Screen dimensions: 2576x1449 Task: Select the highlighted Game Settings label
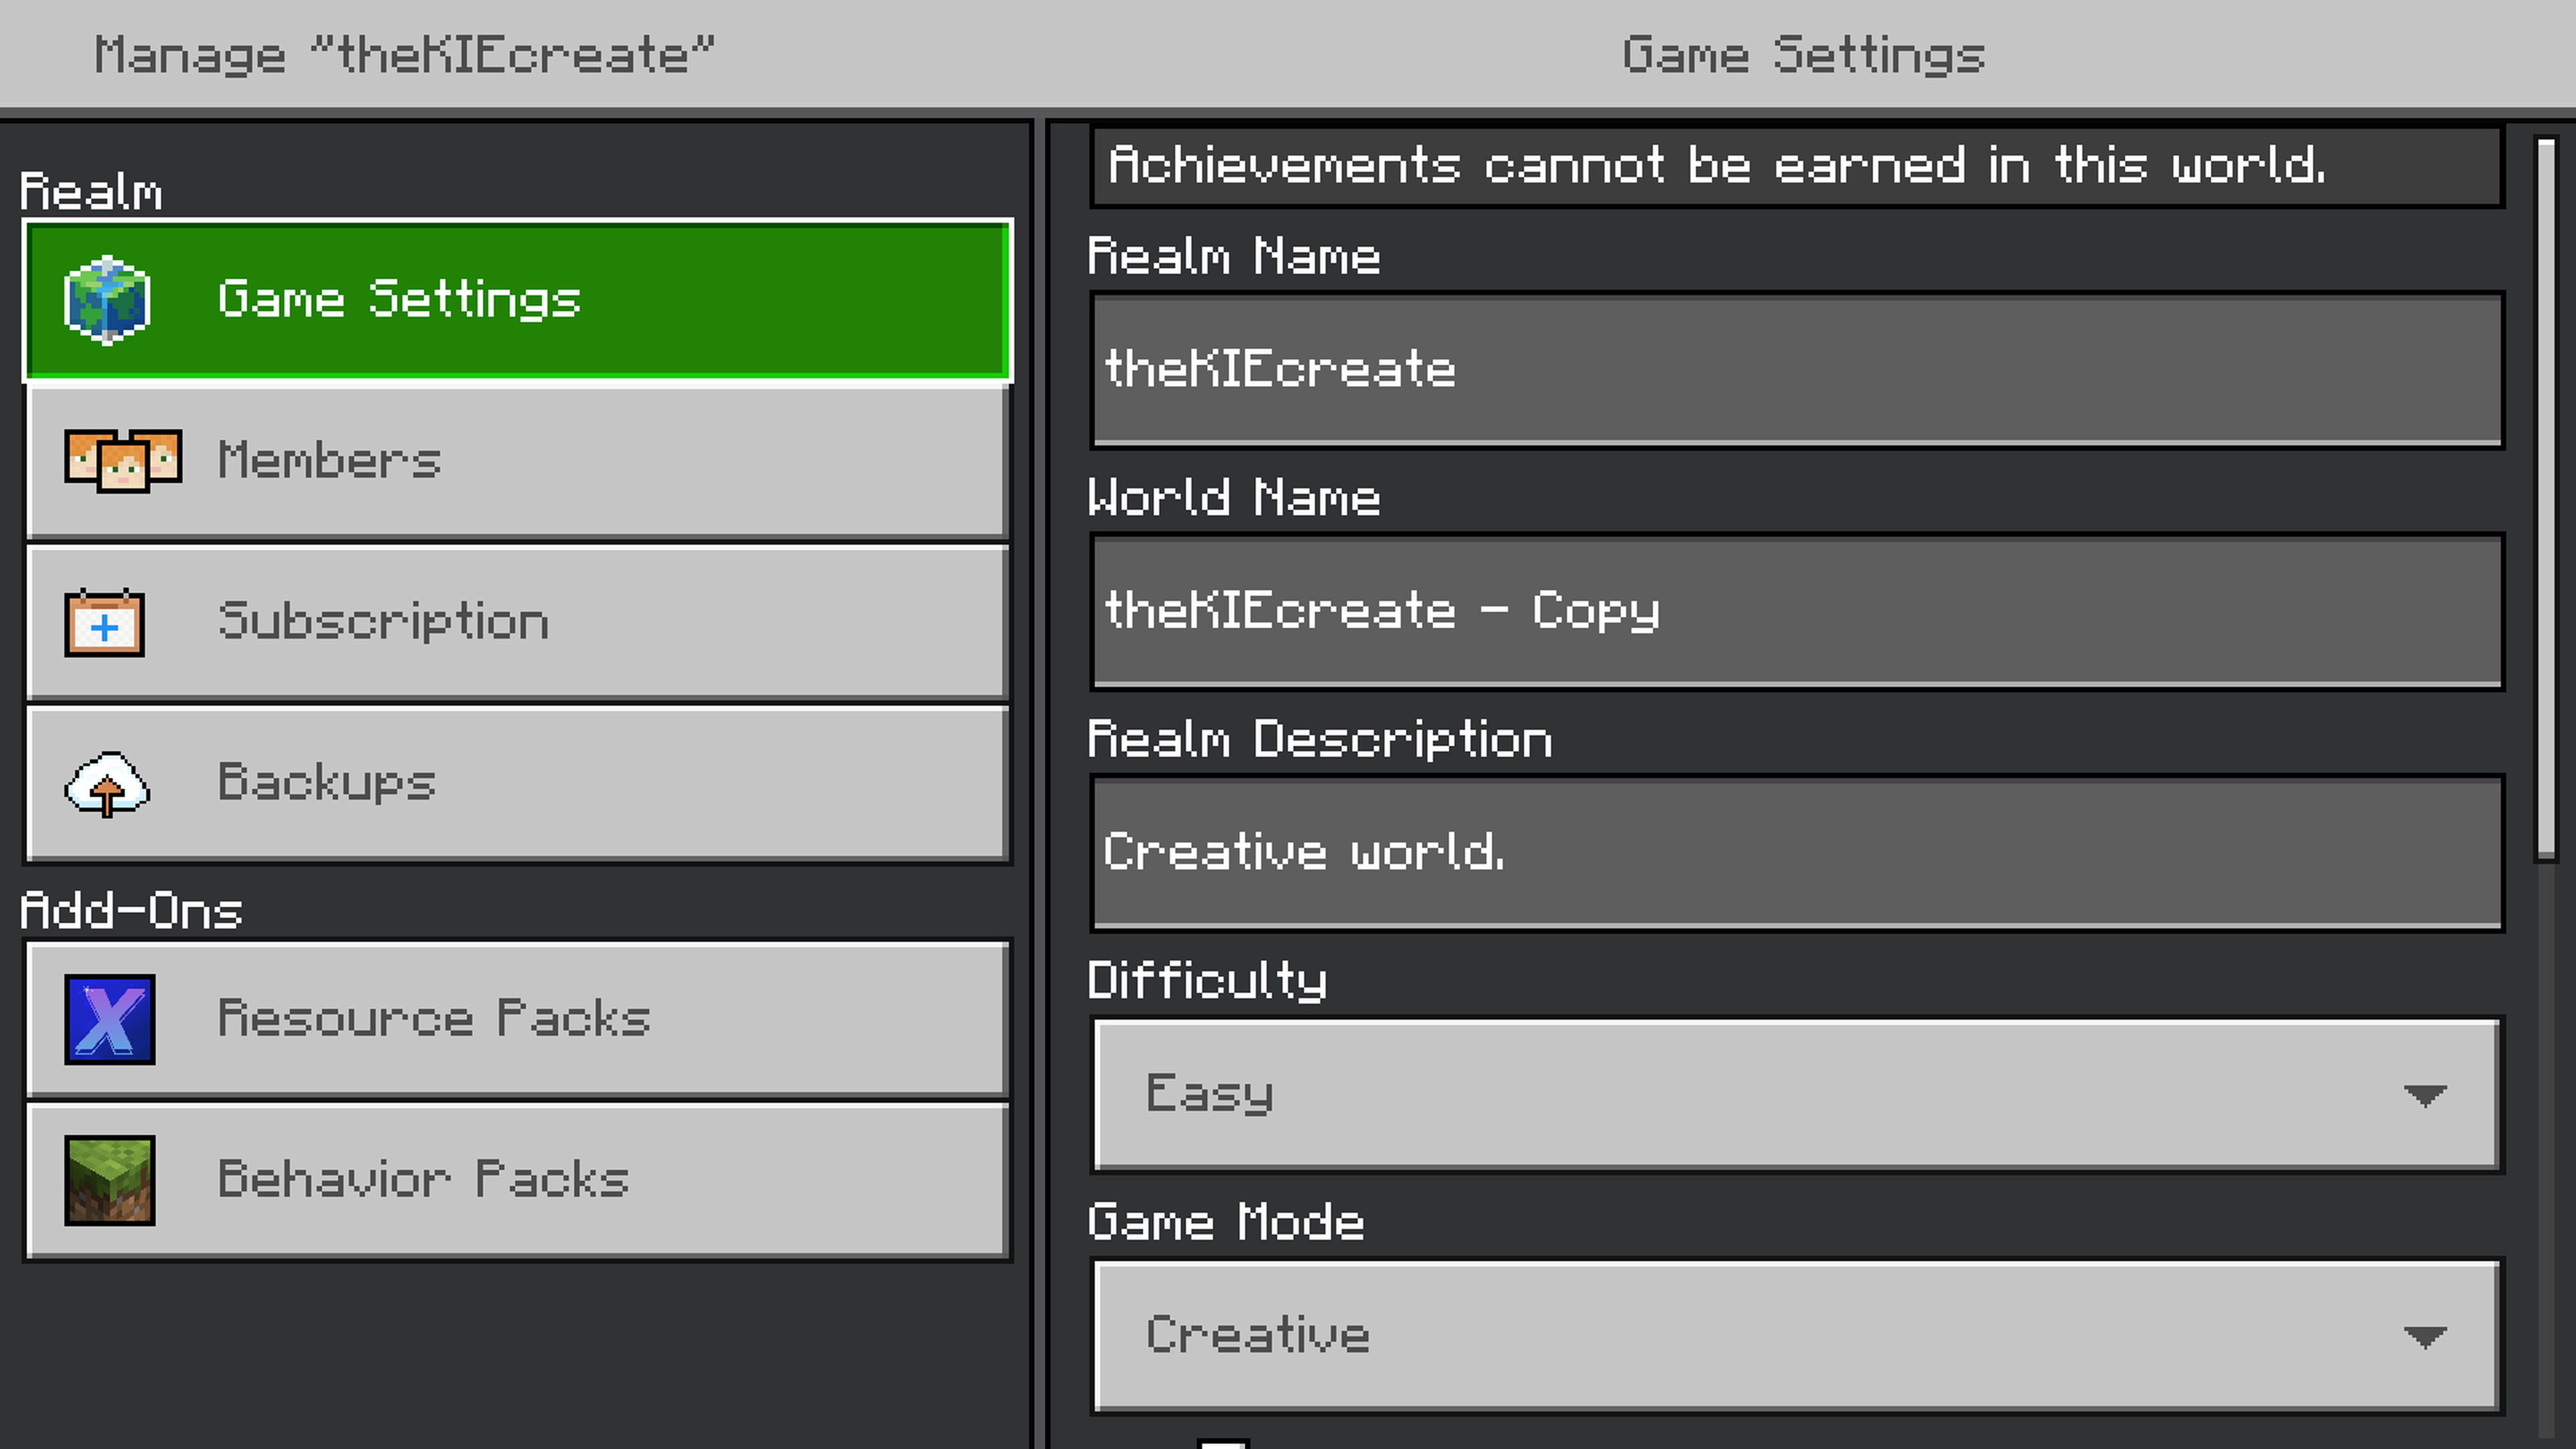point(399,300)
